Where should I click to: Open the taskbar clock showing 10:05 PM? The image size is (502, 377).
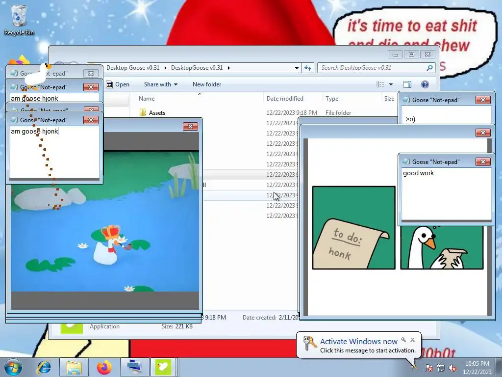coord(477,368)
